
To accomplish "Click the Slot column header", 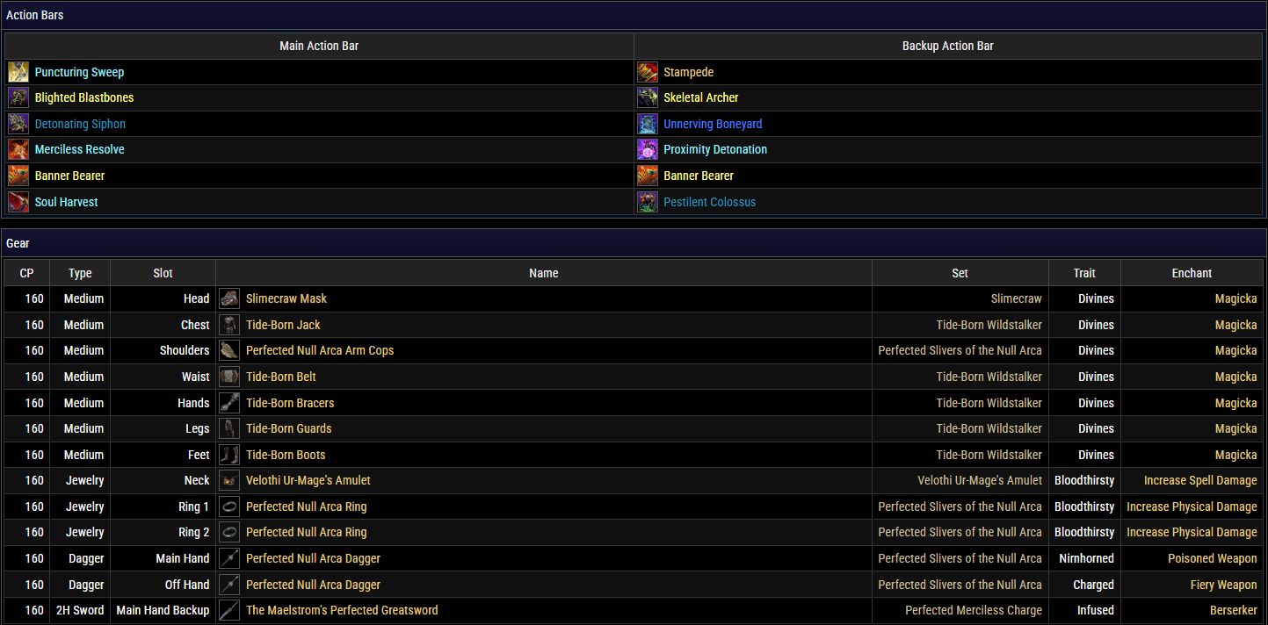I will [x=163, y=273].
